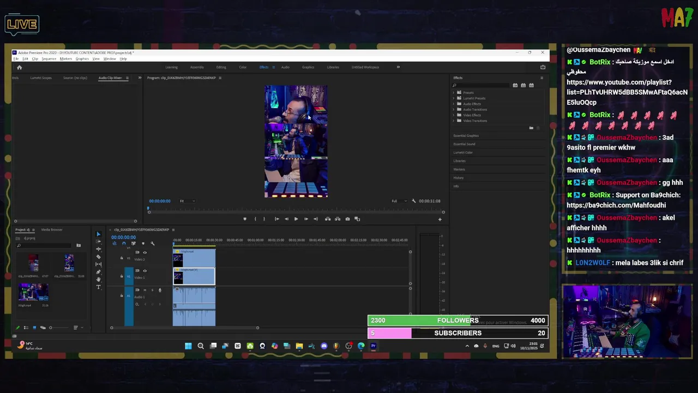The height and width of the screenshot is (393, 698).
Task: Click Quick Export share icon
Action: coord(543,67)
